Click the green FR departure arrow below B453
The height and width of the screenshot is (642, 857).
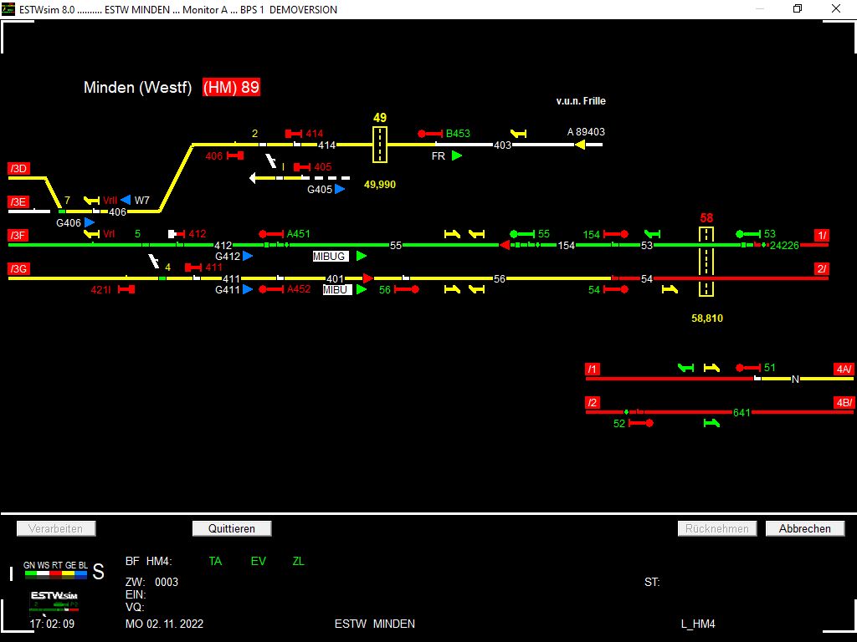point(454,155)
